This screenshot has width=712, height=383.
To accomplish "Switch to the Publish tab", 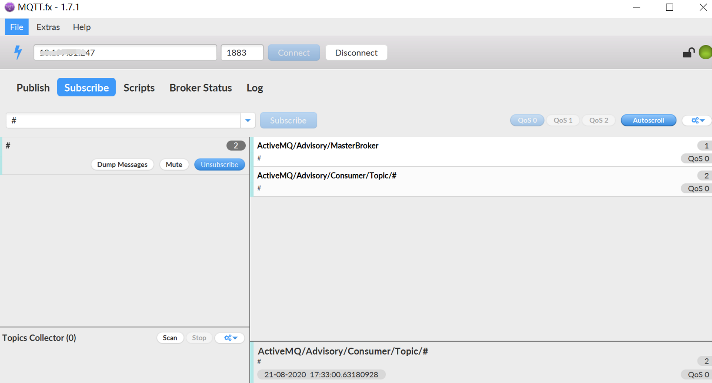I will [33, 88].
